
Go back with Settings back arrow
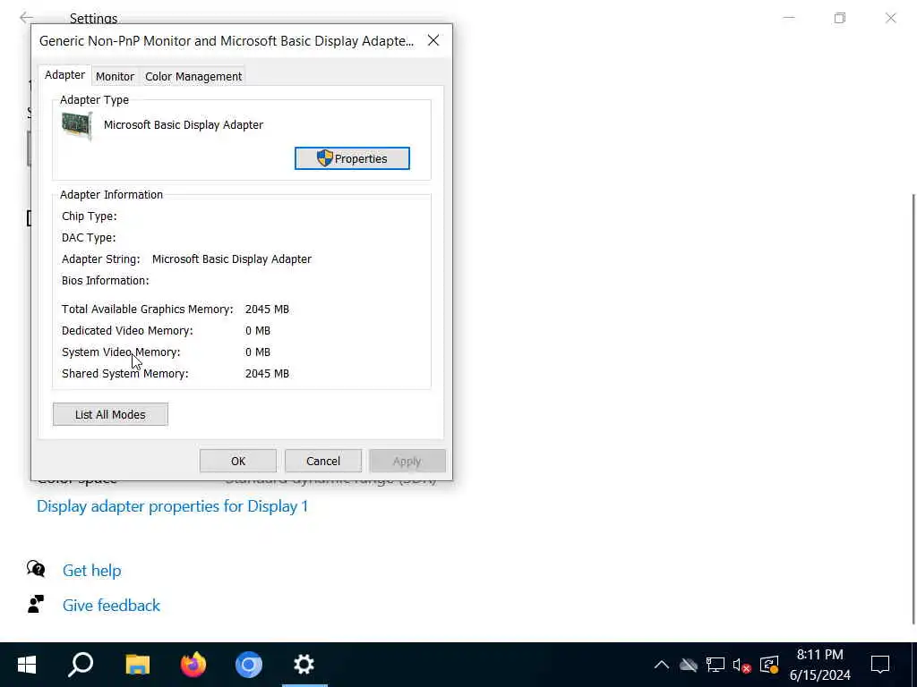[x=26, y=18]
